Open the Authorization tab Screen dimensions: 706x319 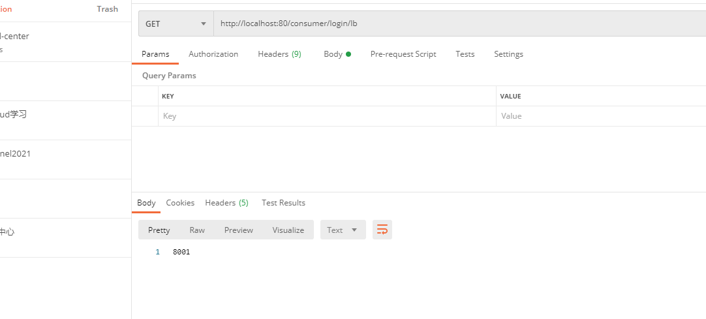(x=213, y=54)
